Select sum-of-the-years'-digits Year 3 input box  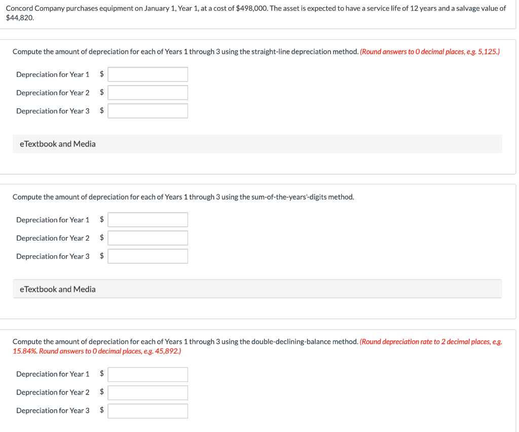(147, 256)
